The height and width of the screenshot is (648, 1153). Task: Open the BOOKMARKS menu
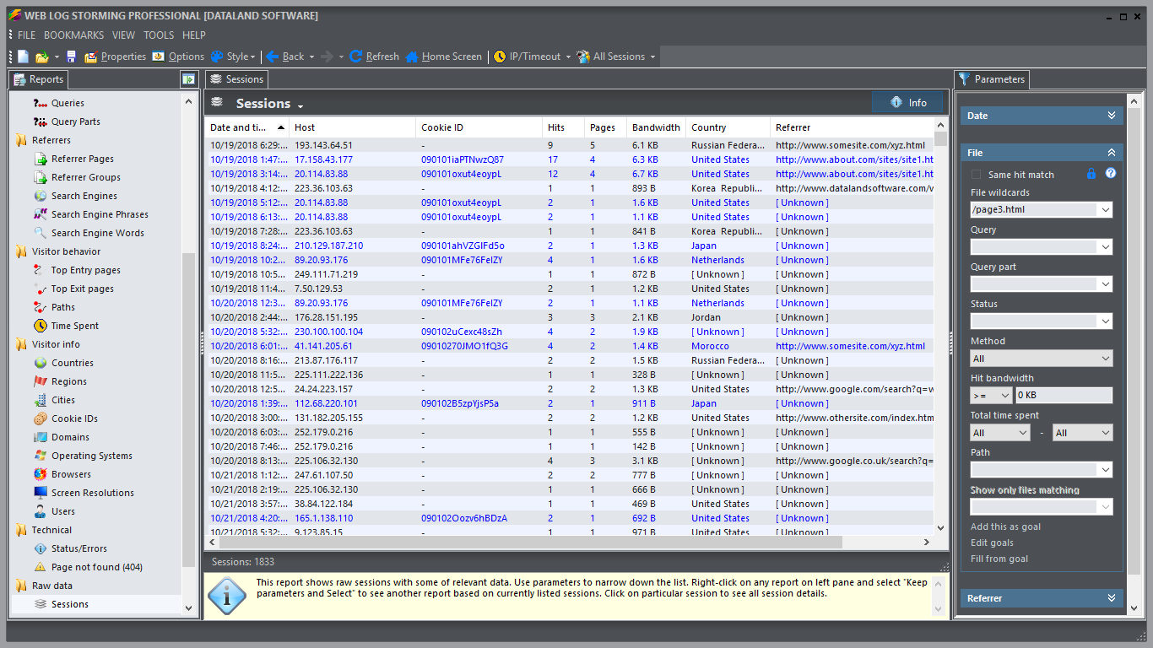(74, 35)
